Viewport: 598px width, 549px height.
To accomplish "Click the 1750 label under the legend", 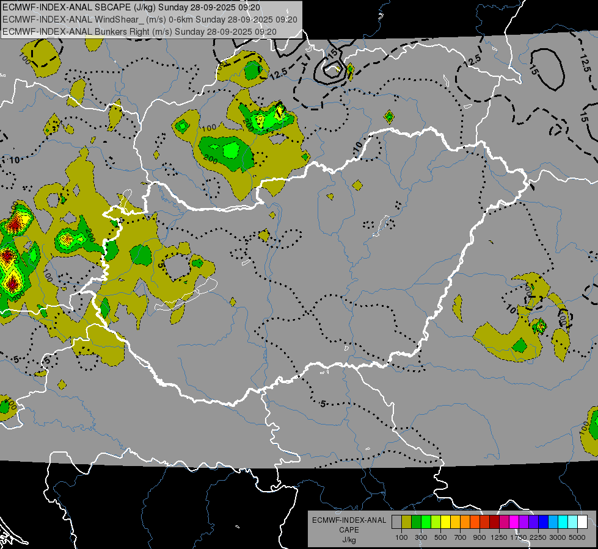I will [519, 537].
